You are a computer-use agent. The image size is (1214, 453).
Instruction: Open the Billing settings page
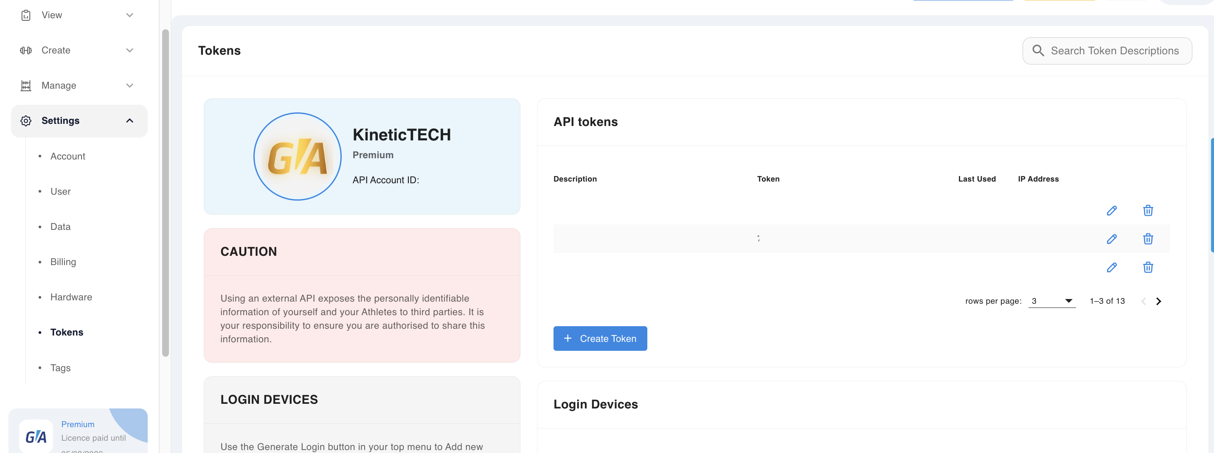(63, 262)
